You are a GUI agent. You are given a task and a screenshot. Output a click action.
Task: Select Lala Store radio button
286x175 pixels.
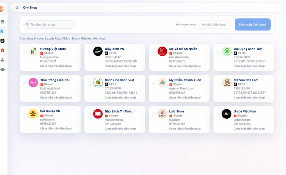[x=154, y=115]
